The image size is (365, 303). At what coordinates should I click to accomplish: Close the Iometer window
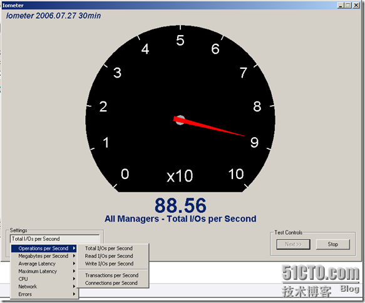(x=356, y=5)
